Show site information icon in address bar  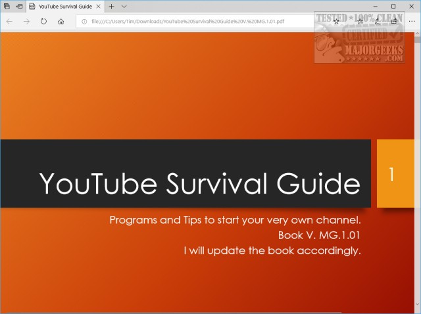click(x=84, y=22)
